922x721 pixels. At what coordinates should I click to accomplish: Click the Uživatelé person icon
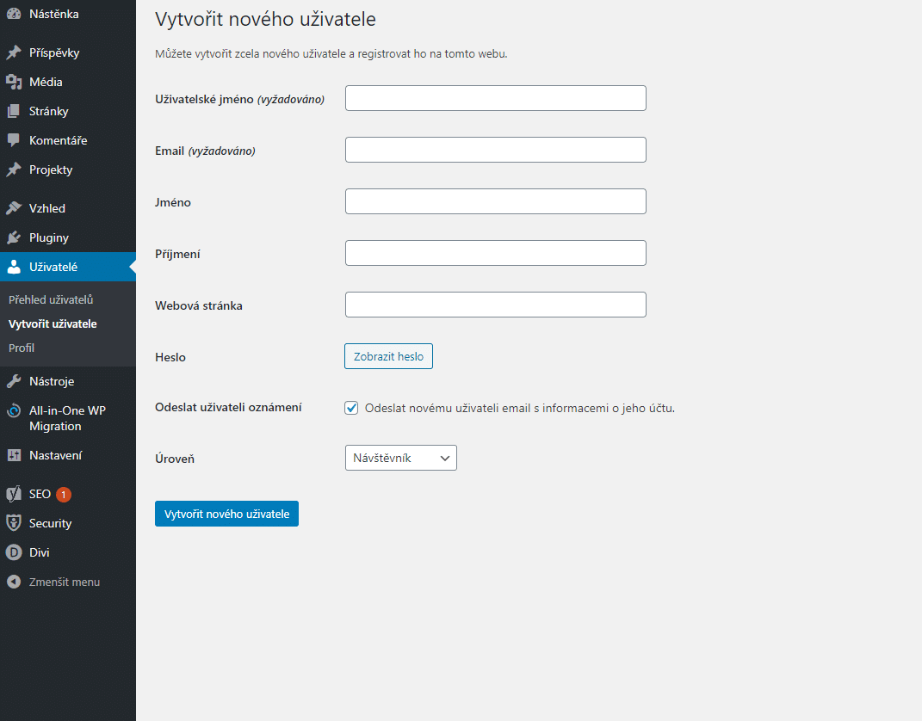(x=14, y=268)
